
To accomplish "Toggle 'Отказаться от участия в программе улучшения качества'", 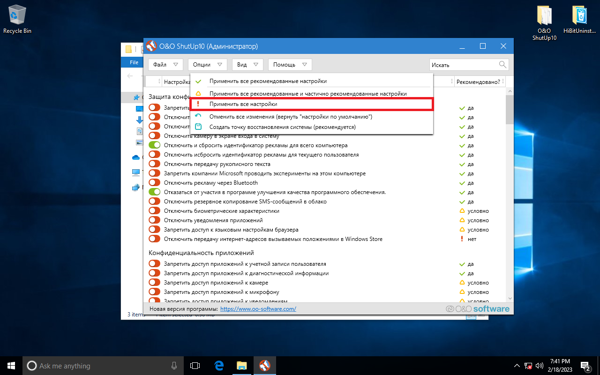I will pyautogui.click(x=155, y=192).
